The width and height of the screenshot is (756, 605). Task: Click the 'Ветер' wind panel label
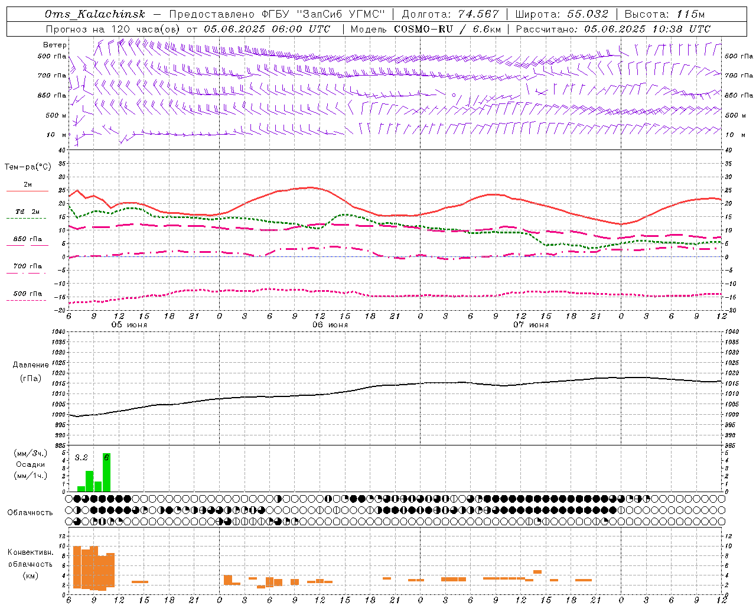coord(55,45)
